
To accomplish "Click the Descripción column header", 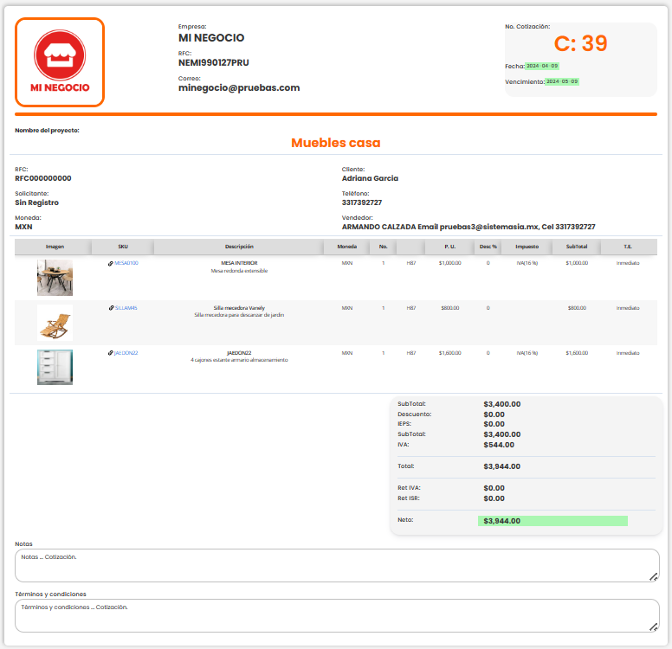I will pyautogui.click(x=239, y=247).
